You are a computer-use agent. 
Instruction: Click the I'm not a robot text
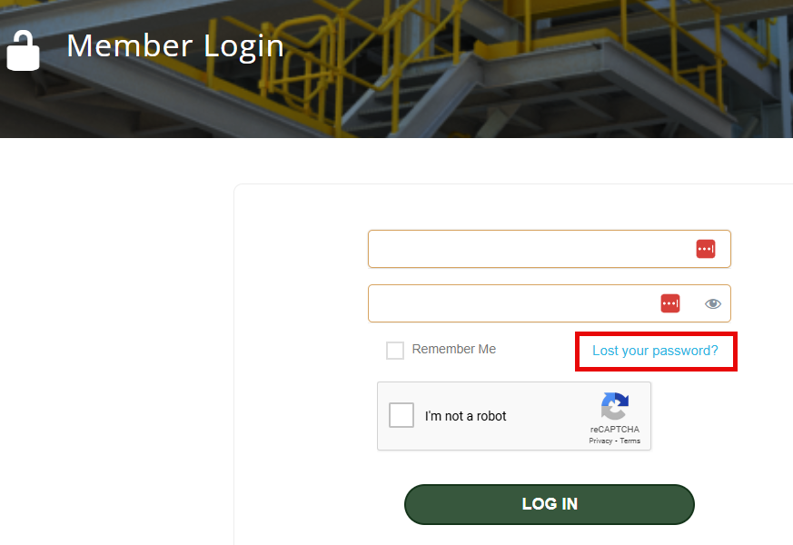[466, 416]
